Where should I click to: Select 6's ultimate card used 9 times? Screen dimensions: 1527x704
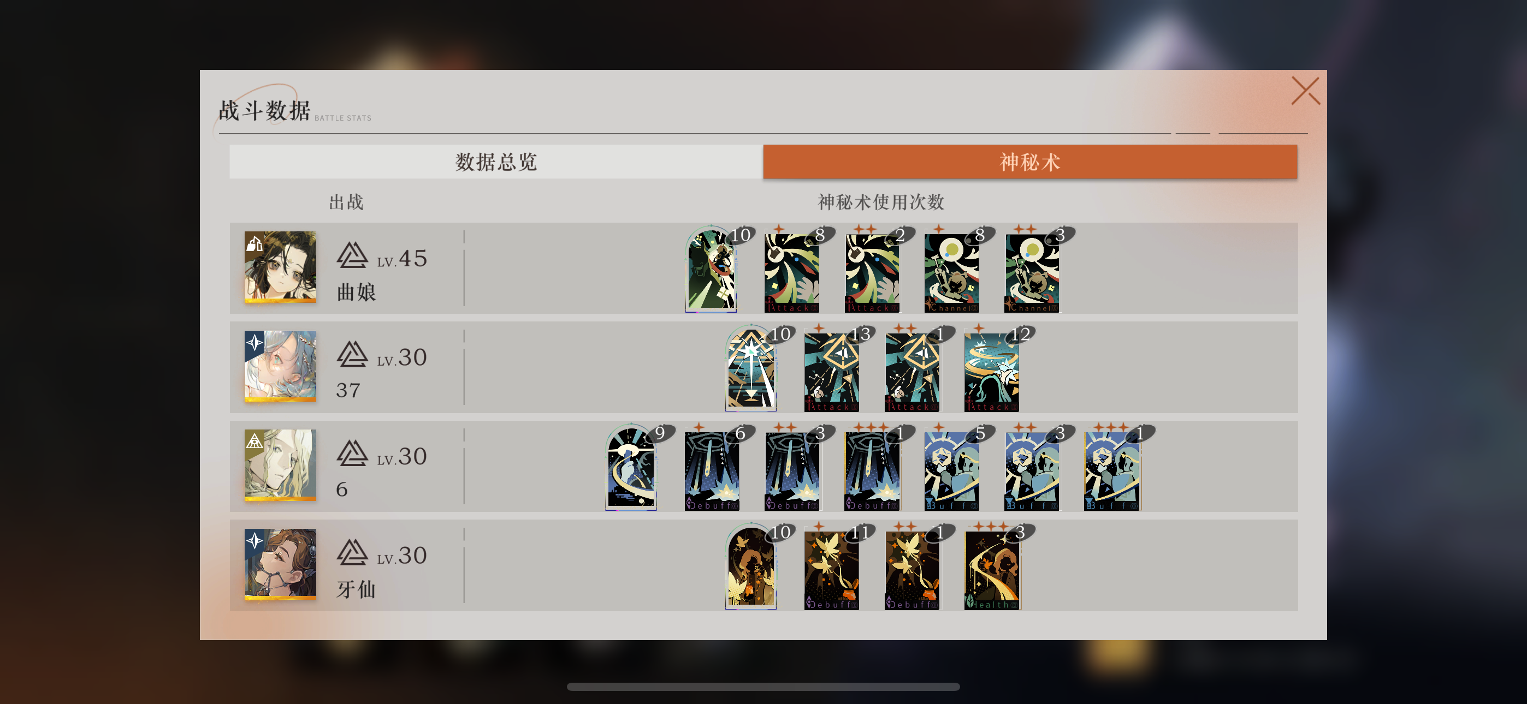[631, 467]
